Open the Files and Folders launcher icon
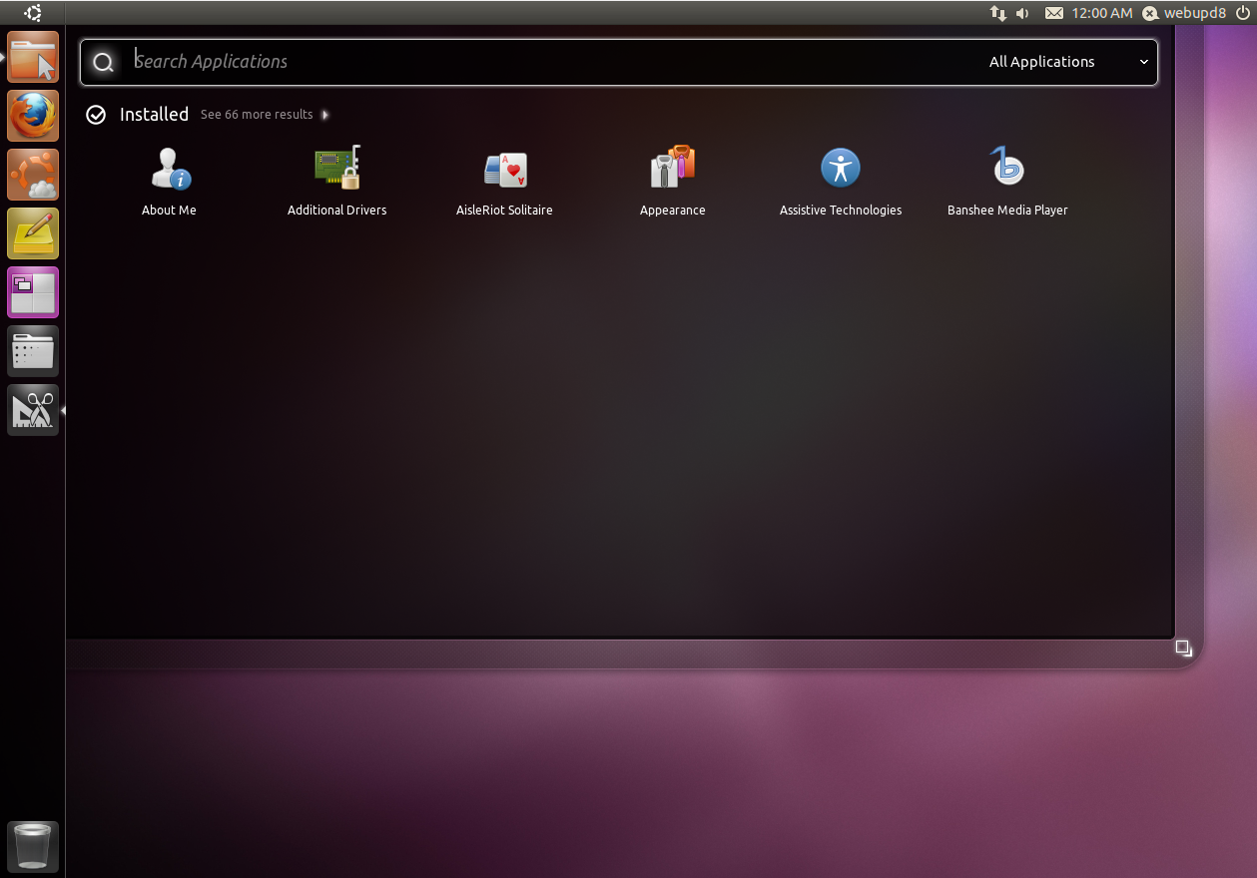This screenshot has width=1257, height=878. (33, 351)
